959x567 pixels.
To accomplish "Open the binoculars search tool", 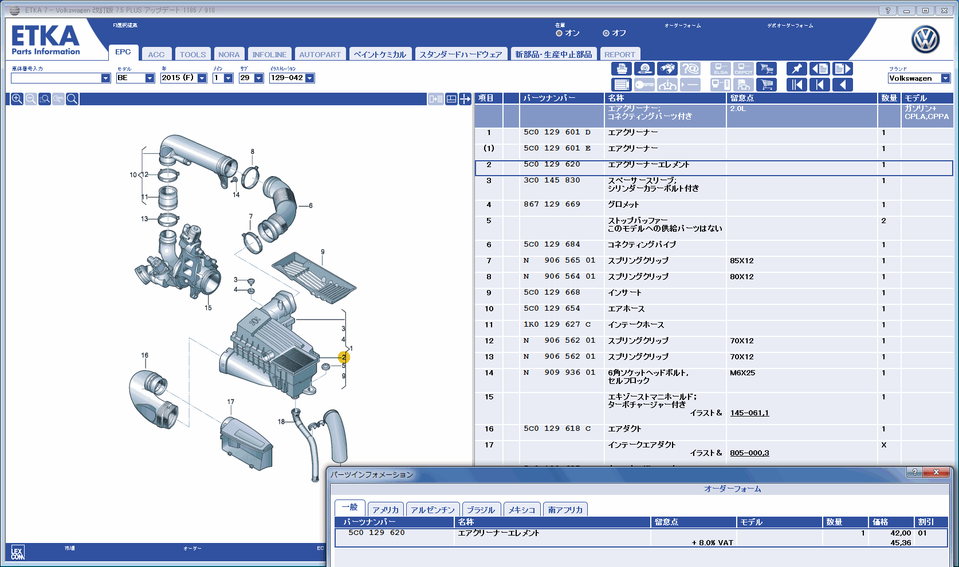I will coord(667,69).
